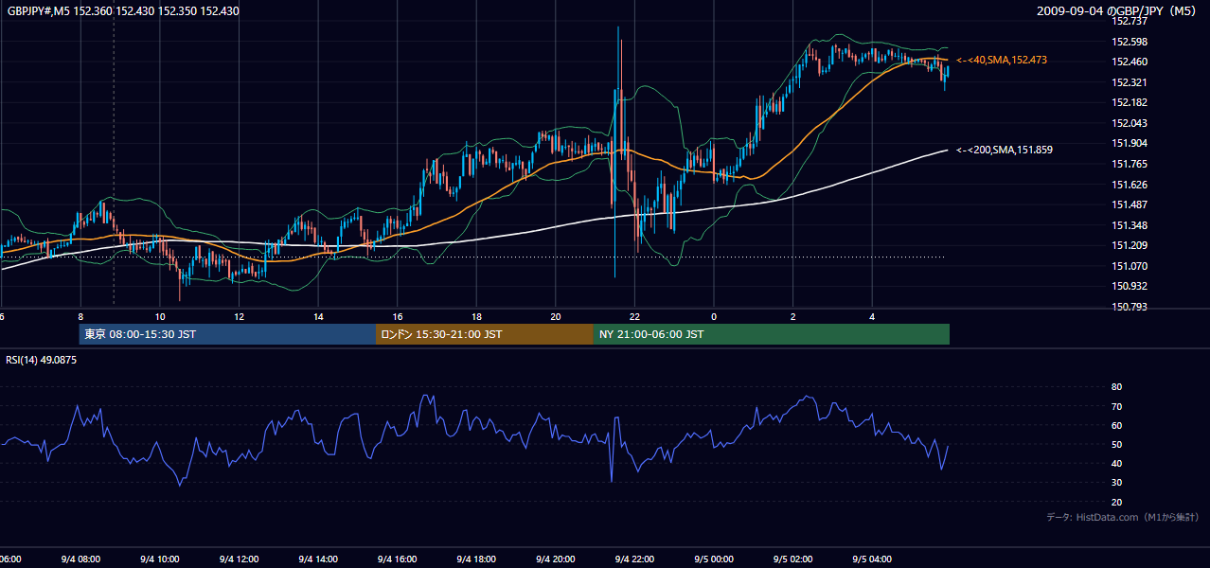This screenshot has width=1210, height=568.
Task: Click the 152.182 price axis label
Action: 1130,102
